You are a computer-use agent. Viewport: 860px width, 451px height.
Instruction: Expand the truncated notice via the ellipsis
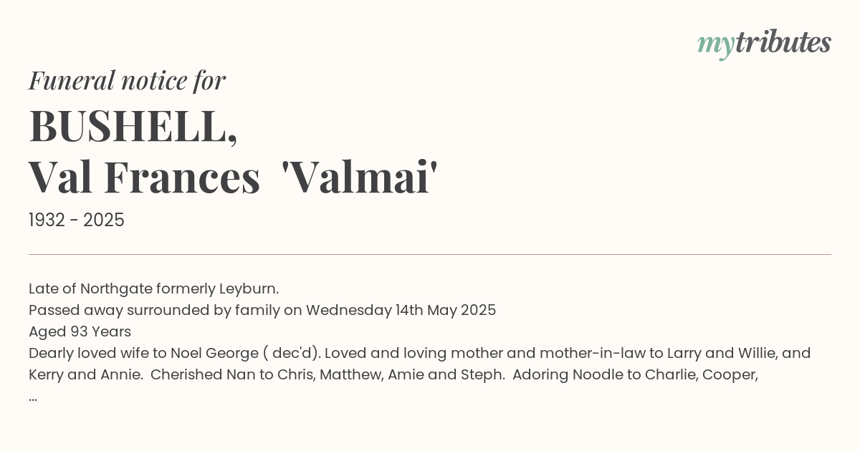(x=33, y=396)
